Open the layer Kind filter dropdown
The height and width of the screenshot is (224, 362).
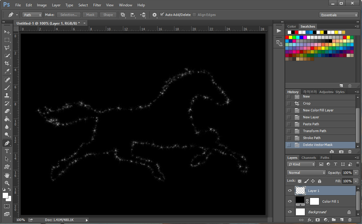tap(301, 164)
